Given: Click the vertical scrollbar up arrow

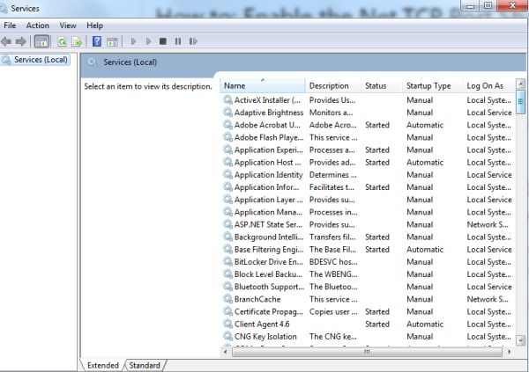Looking at the screenshot, I should (x=520, y=84).
